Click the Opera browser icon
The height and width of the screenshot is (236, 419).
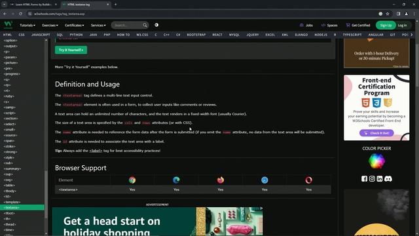(x=308, y=180)
